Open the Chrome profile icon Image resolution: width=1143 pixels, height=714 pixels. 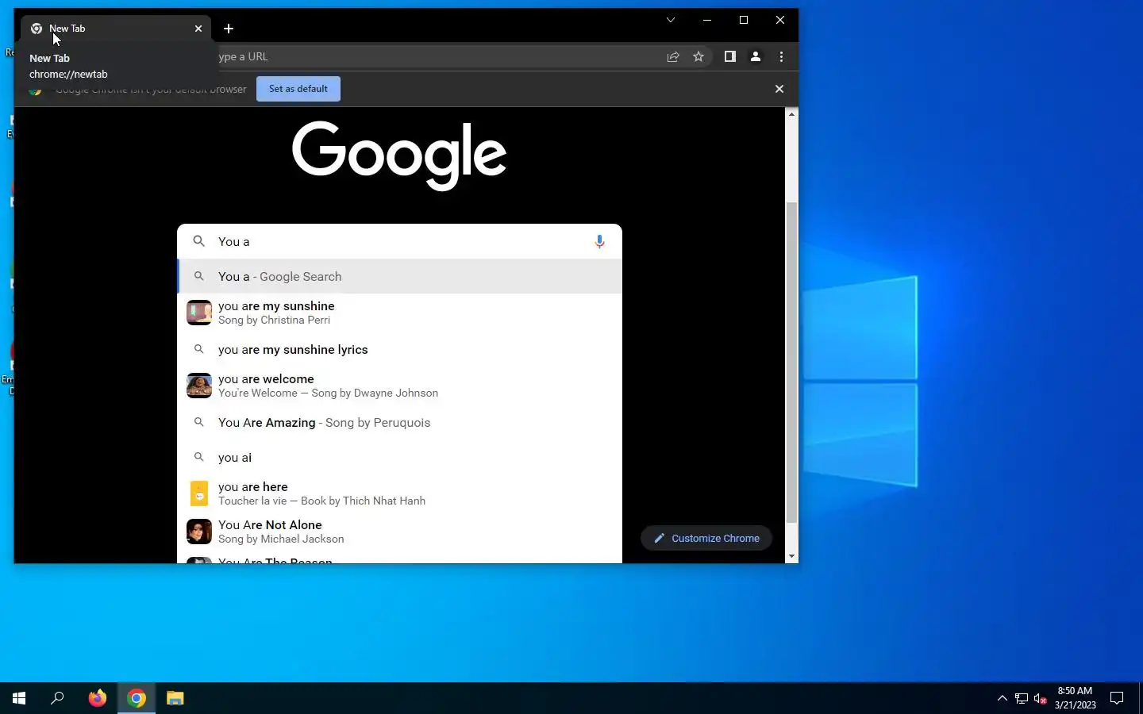coord(756,56)
